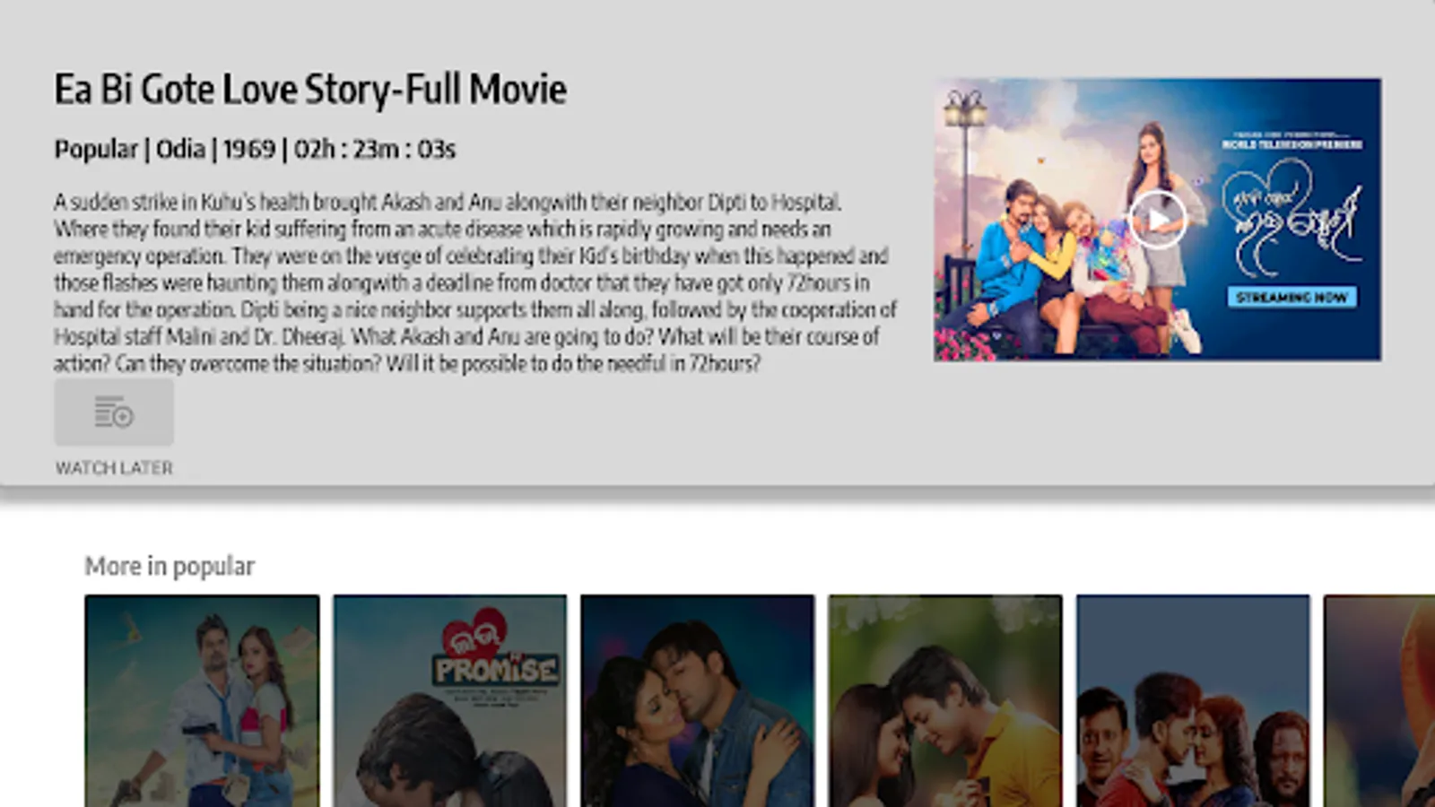Open the Promise movie poster

click(450, 700)
